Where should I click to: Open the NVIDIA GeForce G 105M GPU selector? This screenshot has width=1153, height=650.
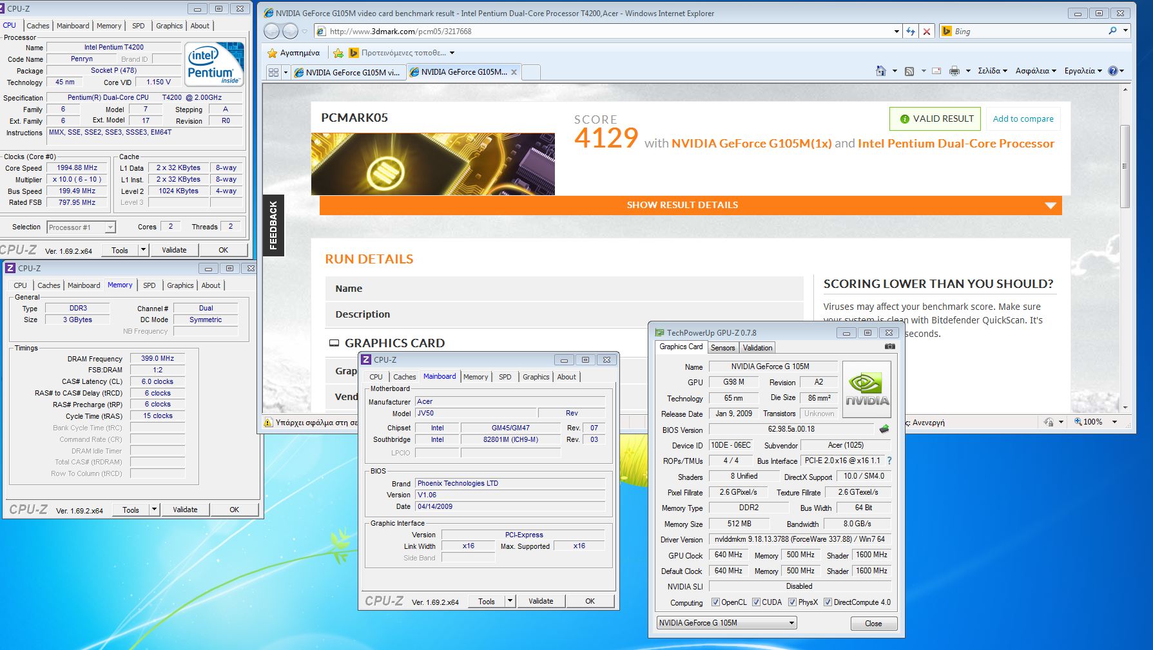tap(727, 623)
